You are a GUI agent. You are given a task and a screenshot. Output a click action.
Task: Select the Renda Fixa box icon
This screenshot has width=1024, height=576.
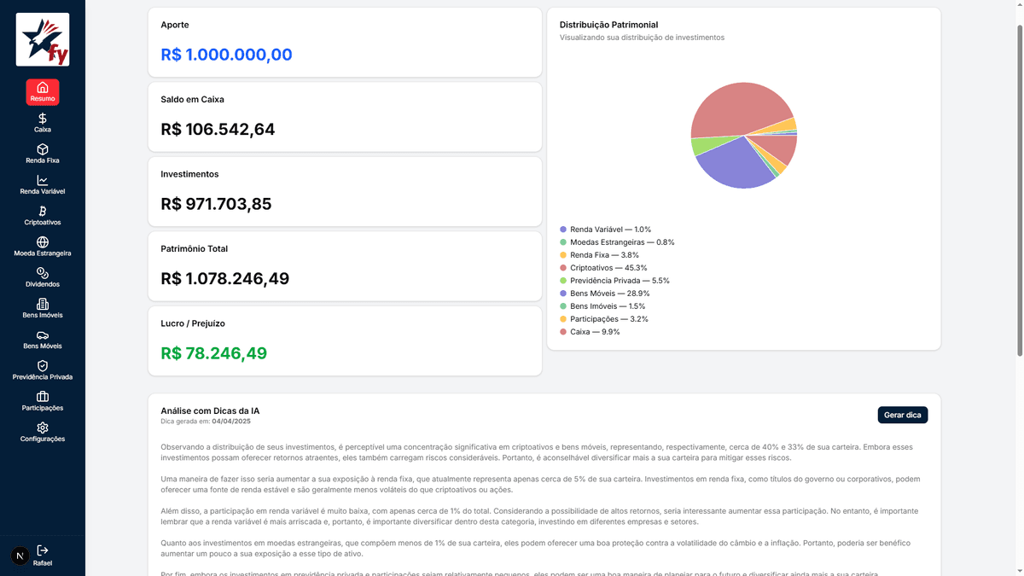point(43,149)
